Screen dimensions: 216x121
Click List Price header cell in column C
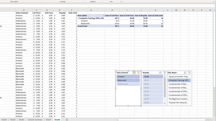(36, 13)
